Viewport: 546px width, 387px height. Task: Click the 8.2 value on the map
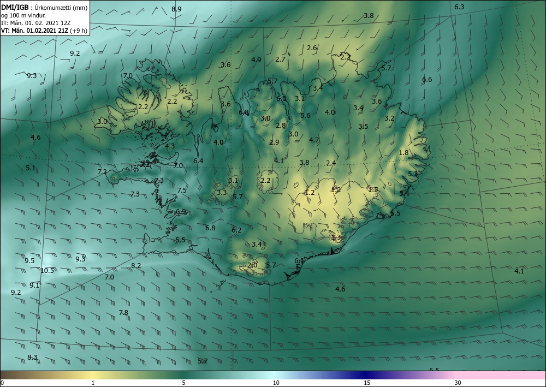(136, 265)
